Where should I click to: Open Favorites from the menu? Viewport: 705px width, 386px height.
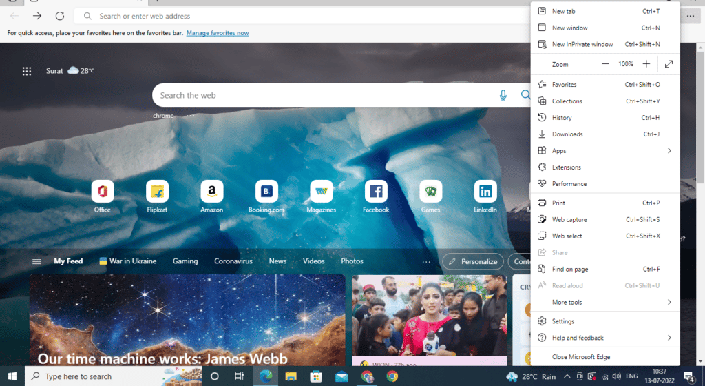605,85
